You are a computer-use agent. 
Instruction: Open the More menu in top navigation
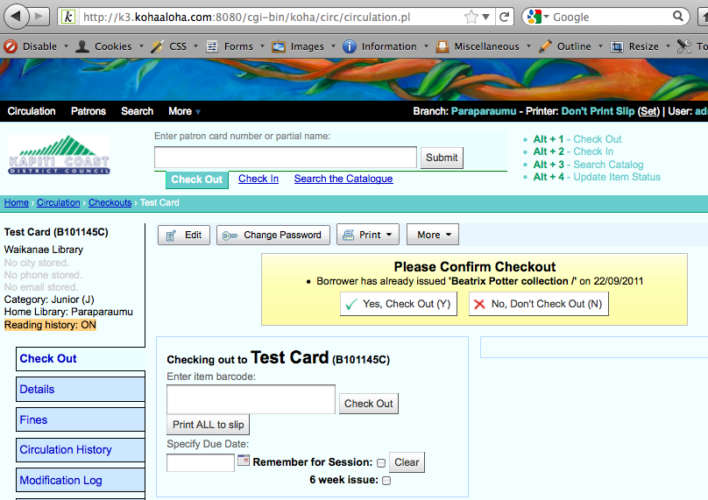click(x=184, y=111)
